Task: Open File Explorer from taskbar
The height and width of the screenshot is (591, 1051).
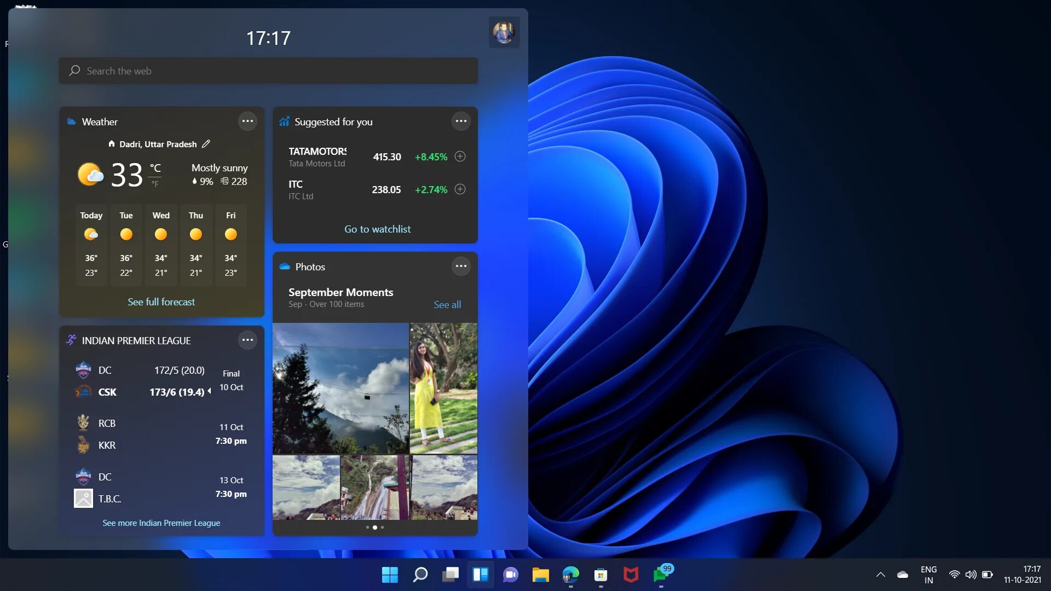Action: [x=541, y=573]
